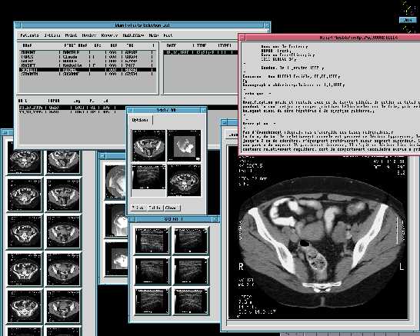The width and height of the screenshot is (420, 336).
Task: Select patient Nathalie row in patient list
Action: pos(88,65)
